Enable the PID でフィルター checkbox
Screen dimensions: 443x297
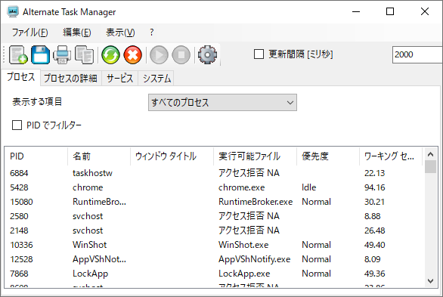pyautogui.click(x=17, y=125)
